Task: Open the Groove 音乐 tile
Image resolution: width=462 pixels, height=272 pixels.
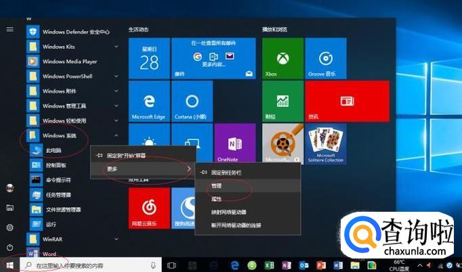Action: [326, 58]
